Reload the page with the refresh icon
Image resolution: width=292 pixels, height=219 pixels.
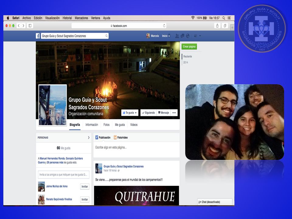pyautogui.click(x=164, y=26)
